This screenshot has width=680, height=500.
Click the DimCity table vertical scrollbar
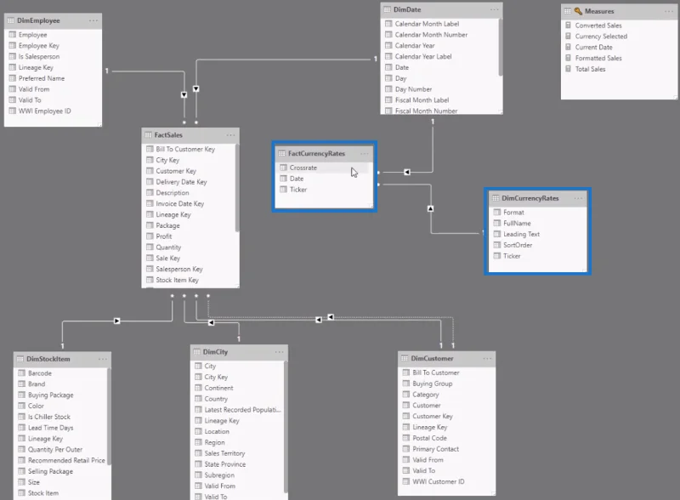click(x=286, y=427)
